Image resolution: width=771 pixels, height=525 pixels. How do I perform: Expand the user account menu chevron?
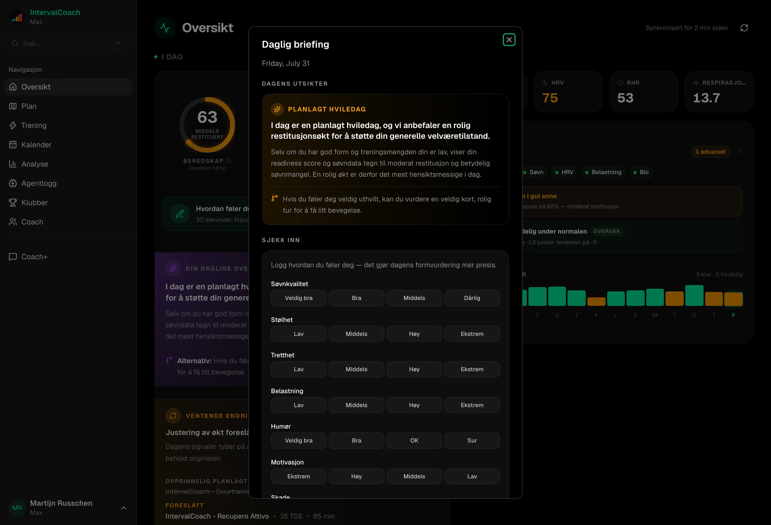(124, 508)
